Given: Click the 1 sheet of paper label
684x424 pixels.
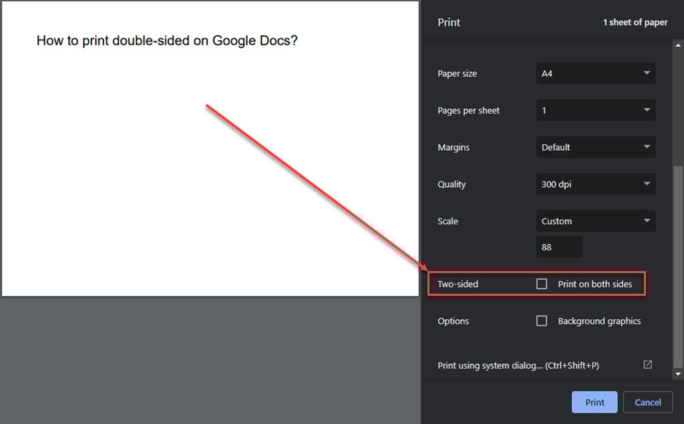Looking at the screenshot, I should tap(635, 22).
